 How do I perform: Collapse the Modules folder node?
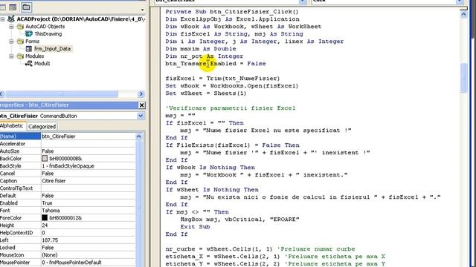point(11,56)
